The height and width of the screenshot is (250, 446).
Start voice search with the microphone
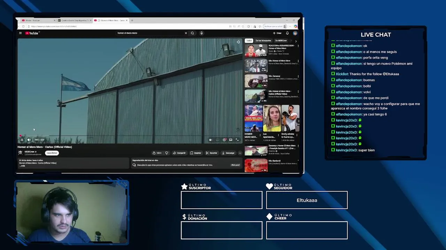click(x=201, y=33)
